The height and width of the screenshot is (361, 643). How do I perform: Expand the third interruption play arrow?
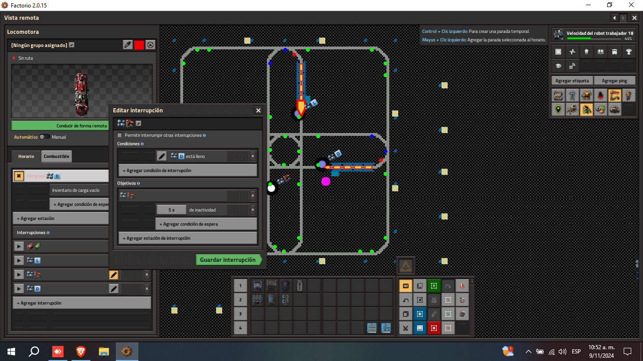[x=18, y=274]
